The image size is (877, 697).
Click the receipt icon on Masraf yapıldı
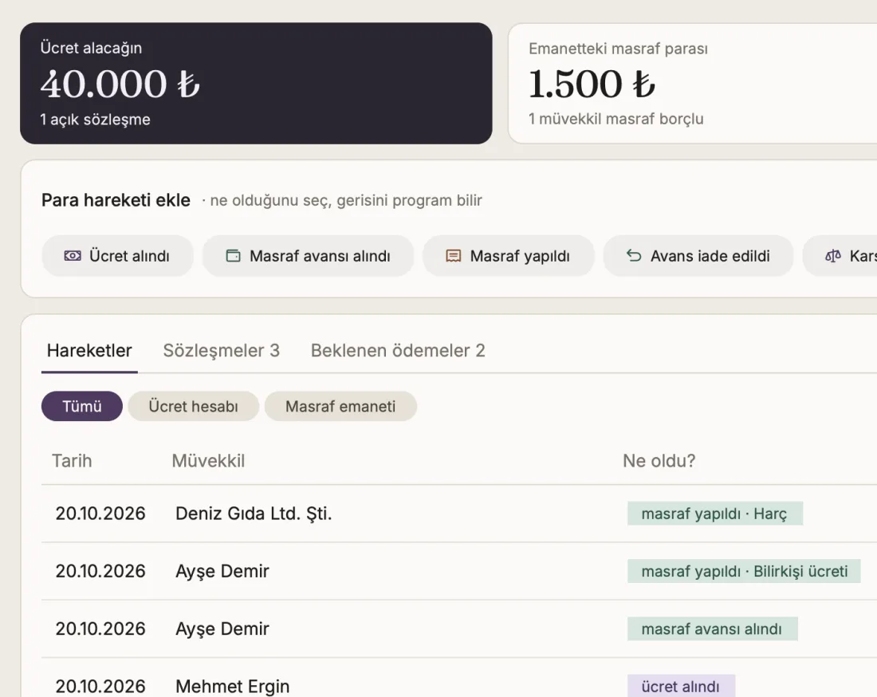453,256
